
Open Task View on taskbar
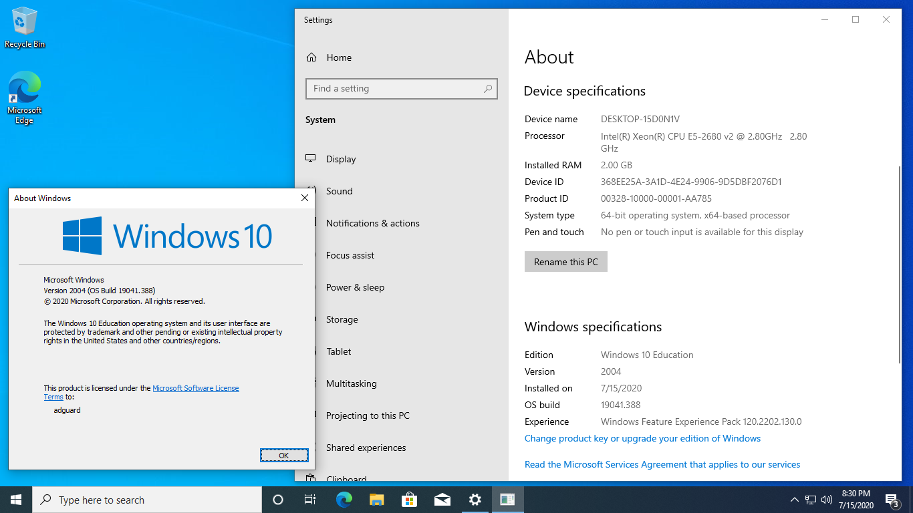click(x=310, y=500)
